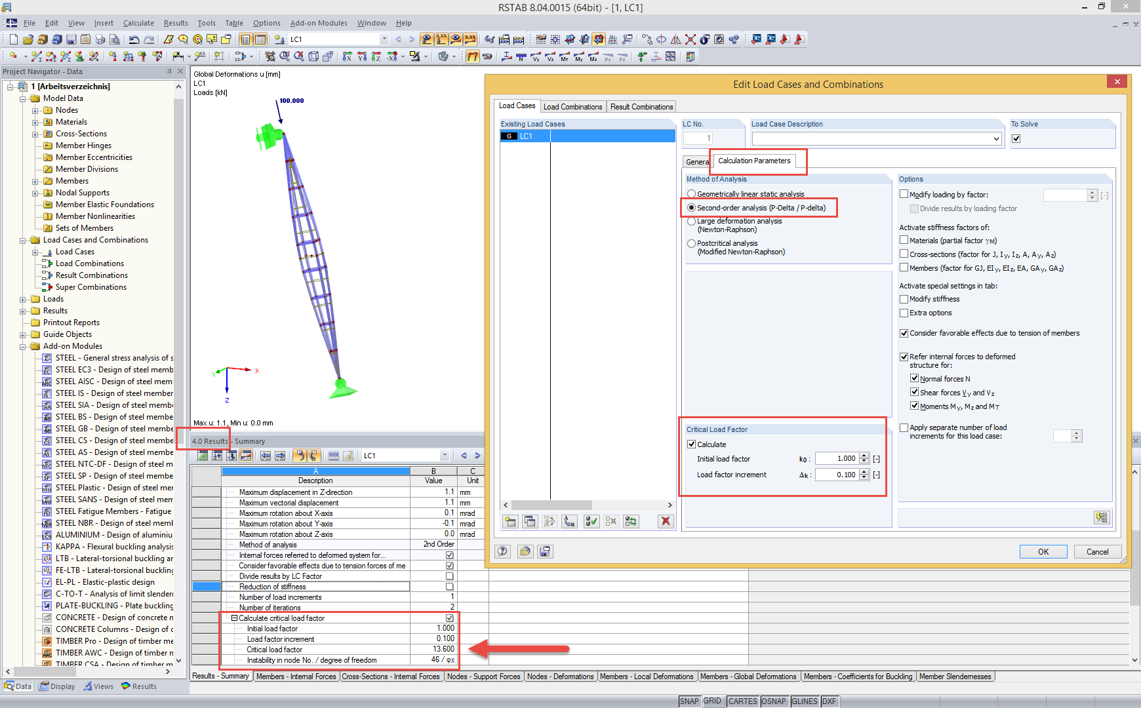The image size is (1141, 708).
Task: Open the LC1 dropdown in main toolbar
Action: [384, 39]
